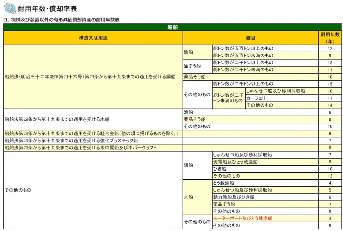The height and width of the screenshot is (231, 343).
Task: Select the 水中翼船及びホバークラフト row
Action: pos(80,148)
